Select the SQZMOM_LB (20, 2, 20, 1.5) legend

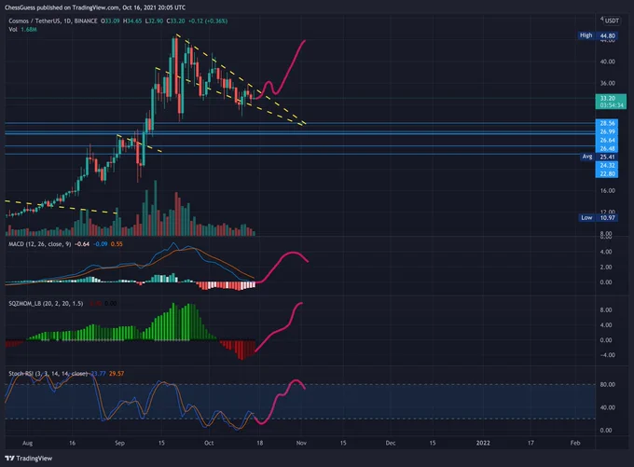tap(46, 303)
